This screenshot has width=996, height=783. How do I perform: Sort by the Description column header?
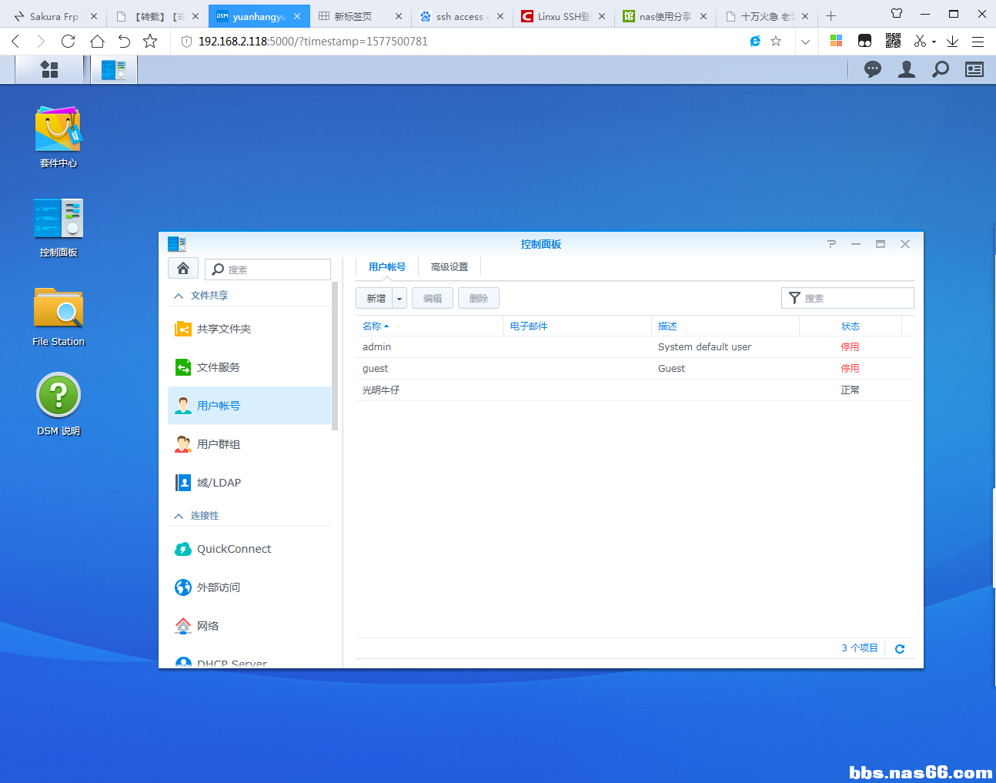pyautogui.click(x=725, y=326)
